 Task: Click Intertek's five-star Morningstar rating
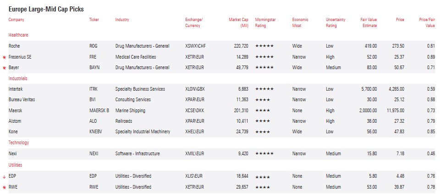[x=265, y=89]
